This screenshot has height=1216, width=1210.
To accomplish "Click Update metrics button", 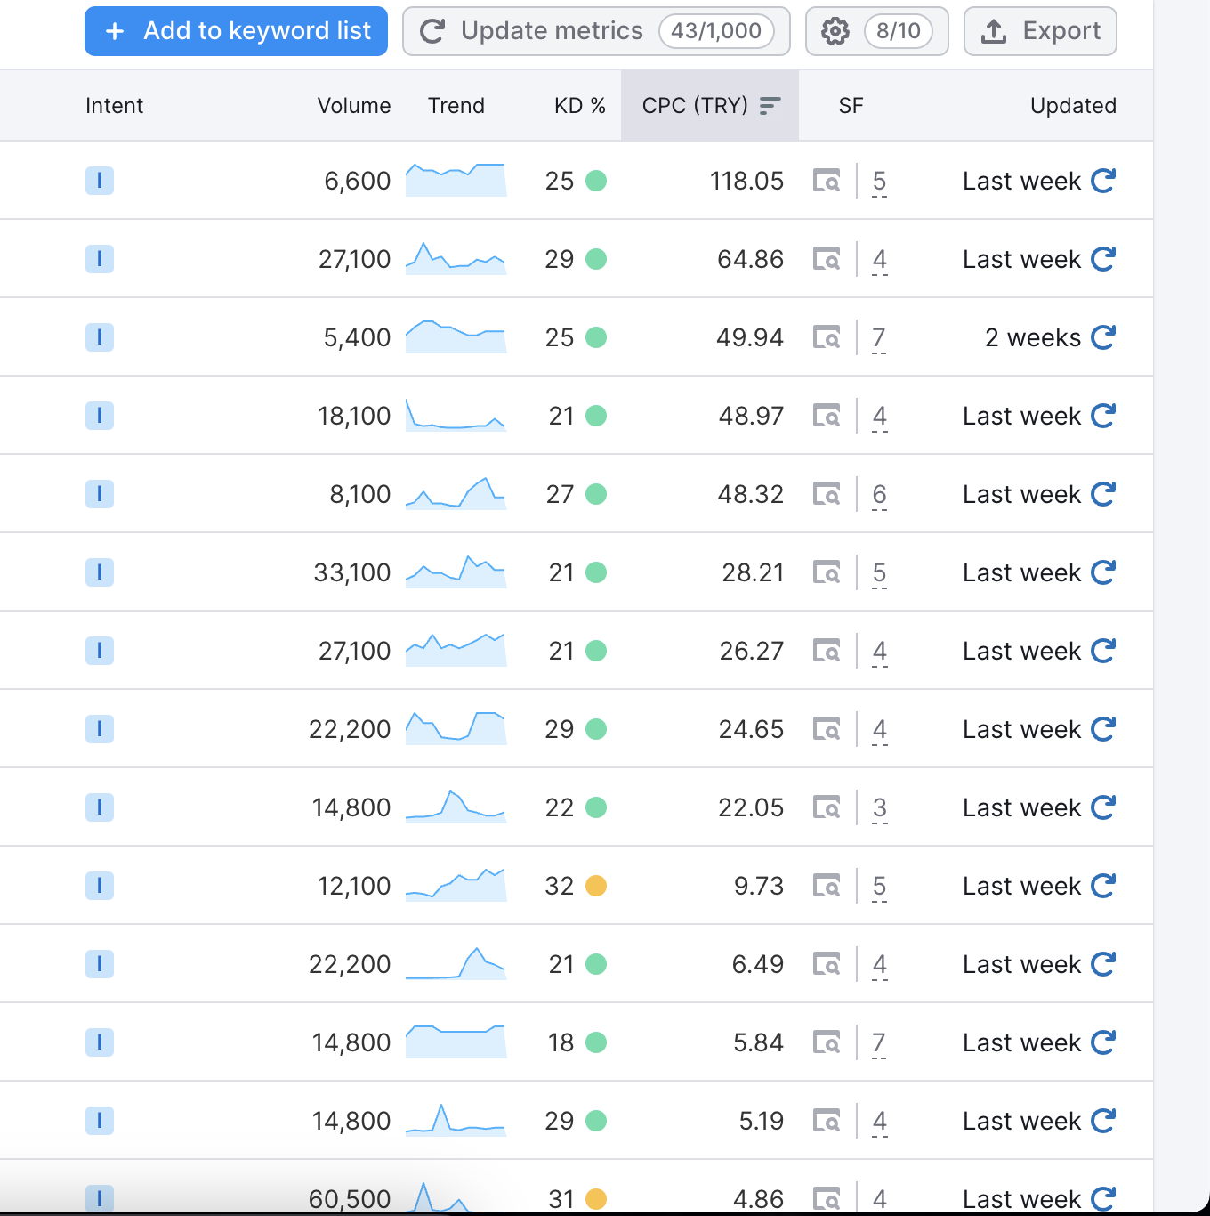I will coord(596,31).
